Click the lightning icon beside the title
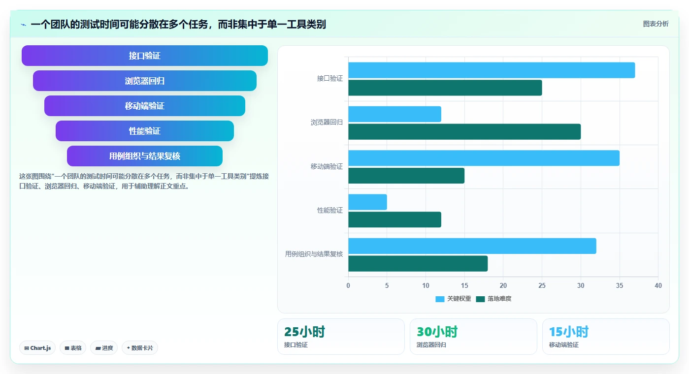The image size is (689, 374). (x=23, y=25)
